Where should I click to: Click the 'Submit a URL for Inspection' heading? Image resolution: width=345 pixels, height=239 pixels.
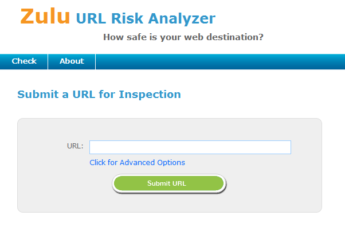pyautogui.click(x=99, y=94)
